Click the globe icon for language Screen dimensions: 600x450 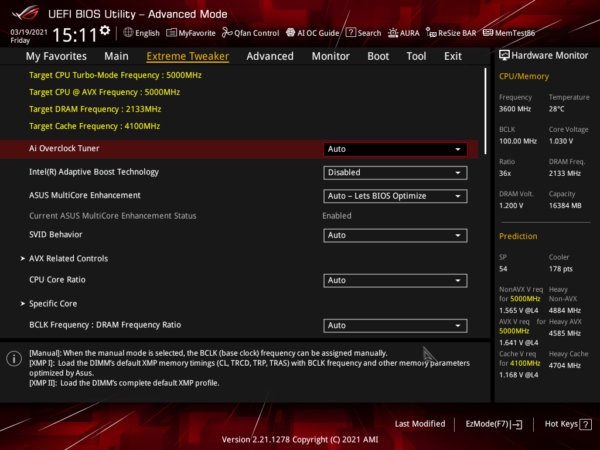click(x=128, y=33)
